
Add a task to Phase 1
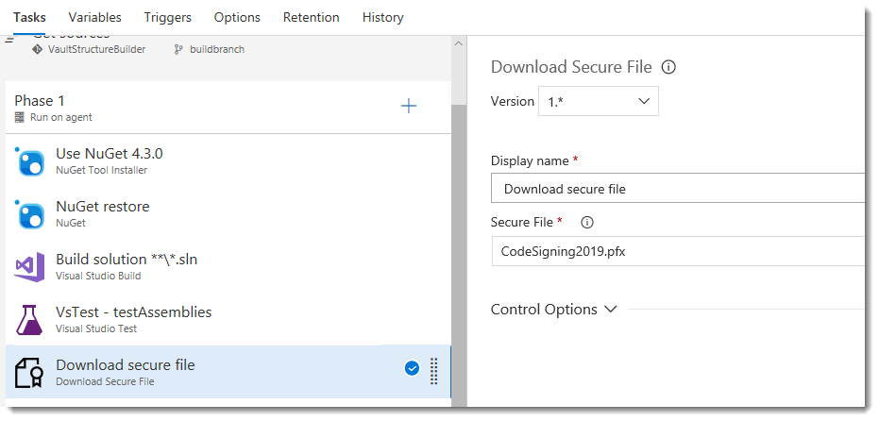coord(409,106)
